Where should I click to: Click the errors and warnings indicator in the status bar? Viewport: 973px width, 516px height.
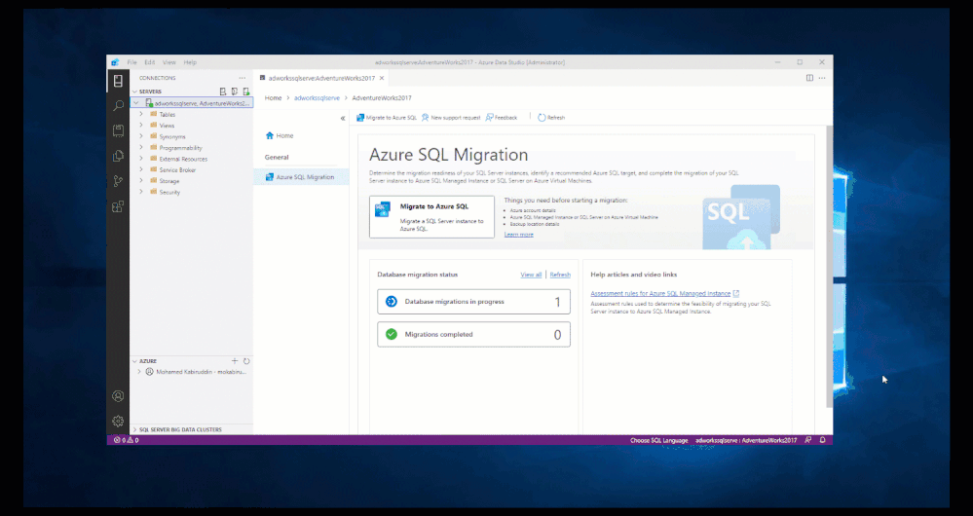[x=126, y=440]
